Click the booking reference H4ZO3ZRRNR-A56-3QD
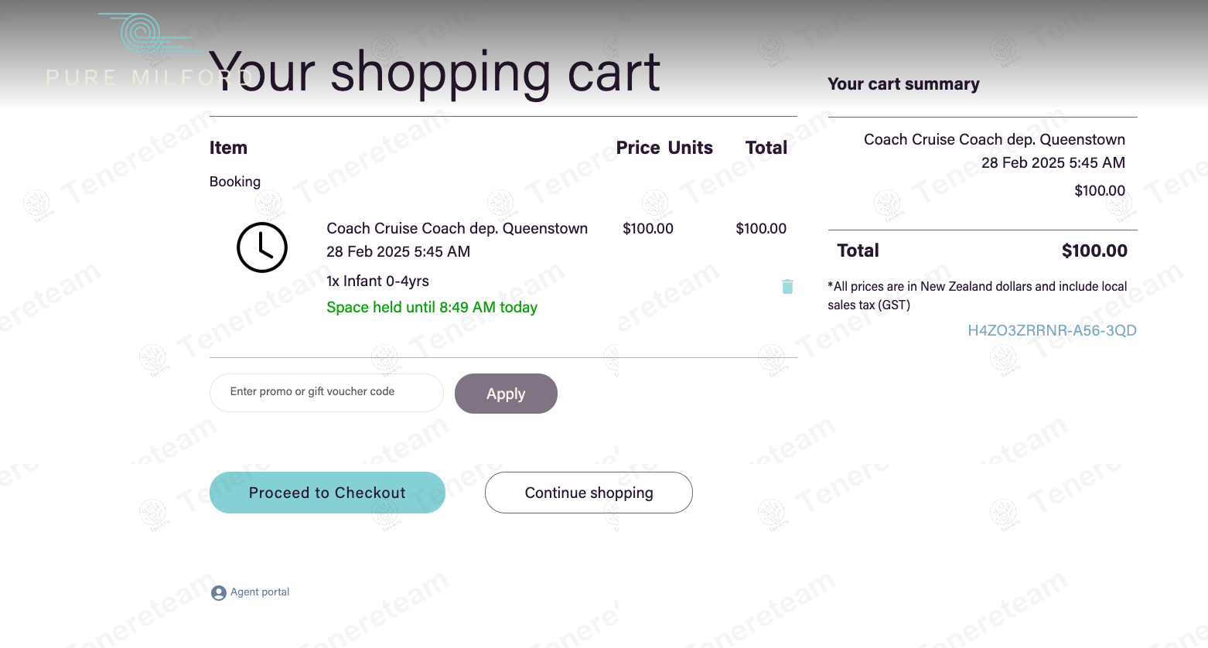The height and width of the screenshot is (648, 1208). click(1052, 330)
